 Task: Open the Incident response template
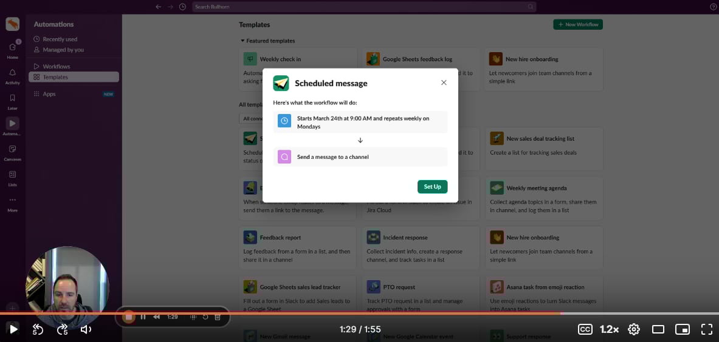click(x=421, y=248)
